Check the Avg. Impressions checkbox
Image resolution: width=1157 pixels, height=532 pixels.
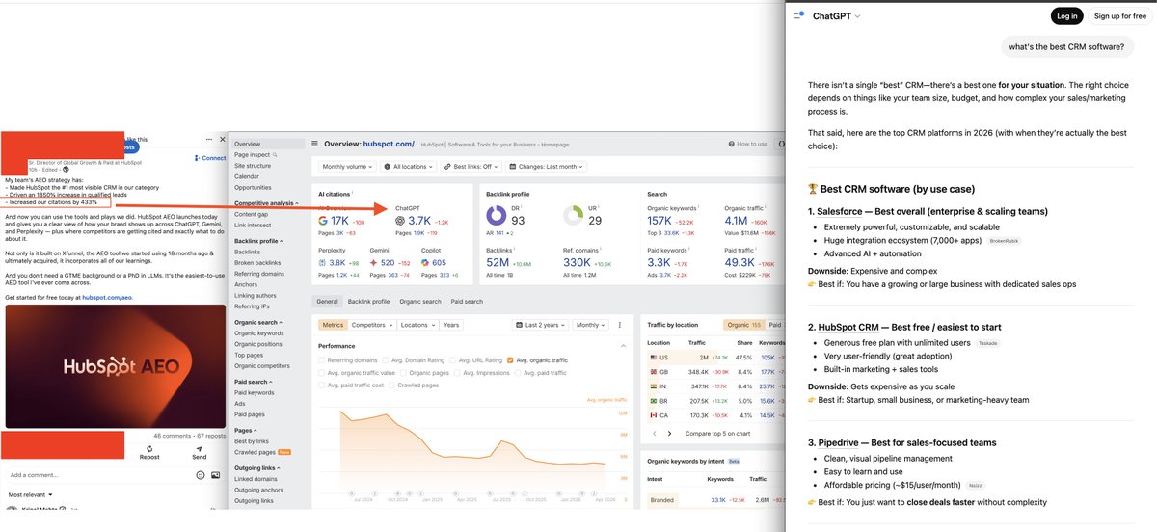tap(455, 373)
